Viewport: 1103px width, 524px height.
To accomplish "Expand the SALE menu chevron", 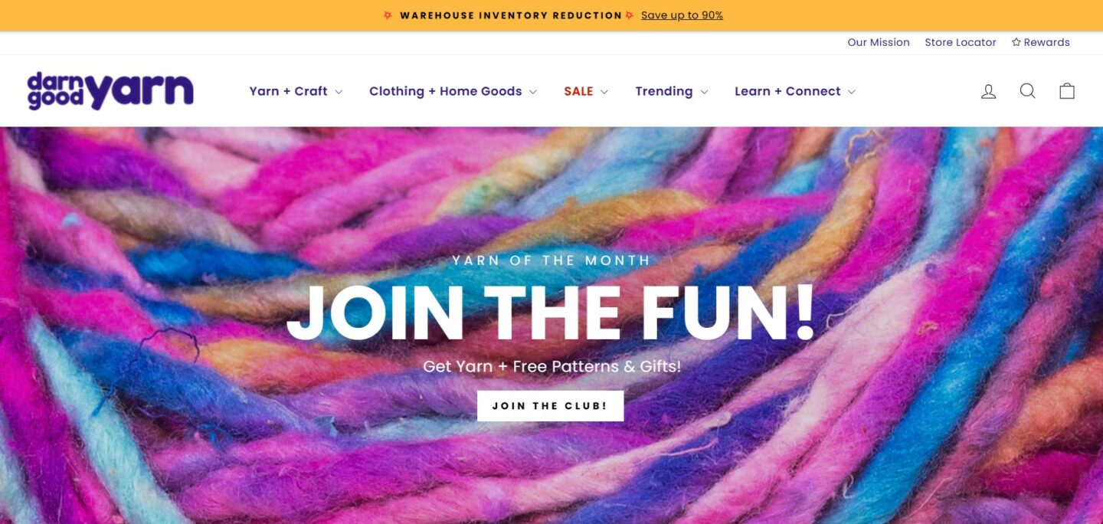I will pos(604,92).
